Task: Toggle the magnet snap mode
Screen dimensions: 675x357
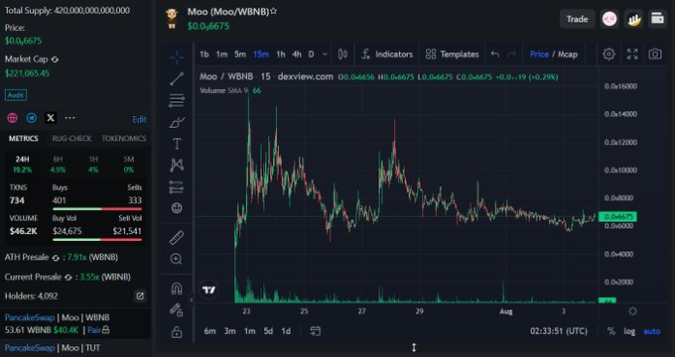Action: point(177,289)
